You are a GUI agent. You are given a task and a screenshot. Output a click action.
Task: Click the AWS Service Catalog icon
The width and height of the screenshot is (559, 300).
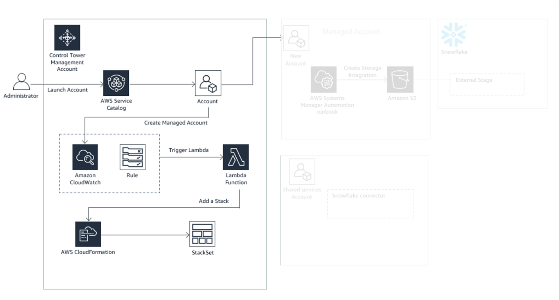coord(116,83)
